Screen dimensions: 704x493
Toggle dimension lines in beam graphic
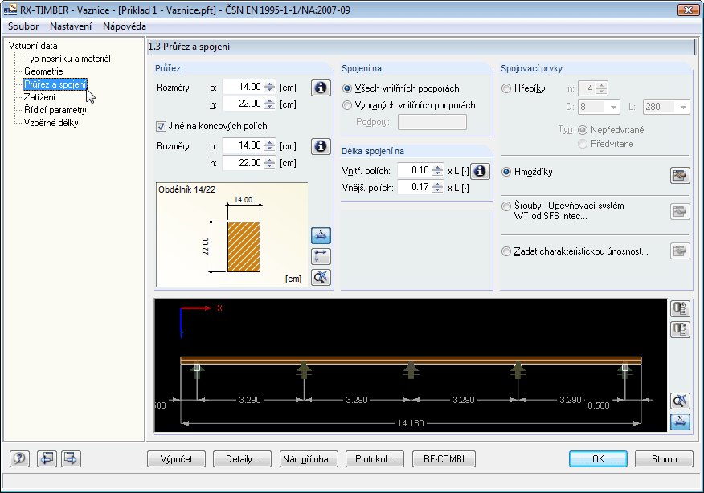(x=680, y=422)
